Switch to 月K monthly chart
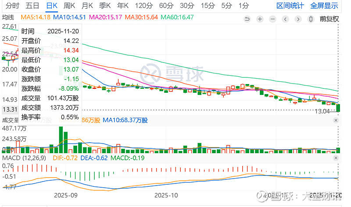The height and width of the screenshot is (207, 351). click(87, 6)
